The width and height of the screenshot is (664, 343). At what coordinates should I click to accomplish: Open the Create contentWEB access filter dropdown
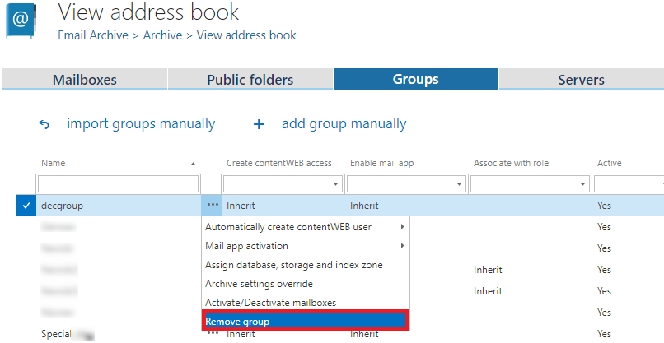pos(335,184)
